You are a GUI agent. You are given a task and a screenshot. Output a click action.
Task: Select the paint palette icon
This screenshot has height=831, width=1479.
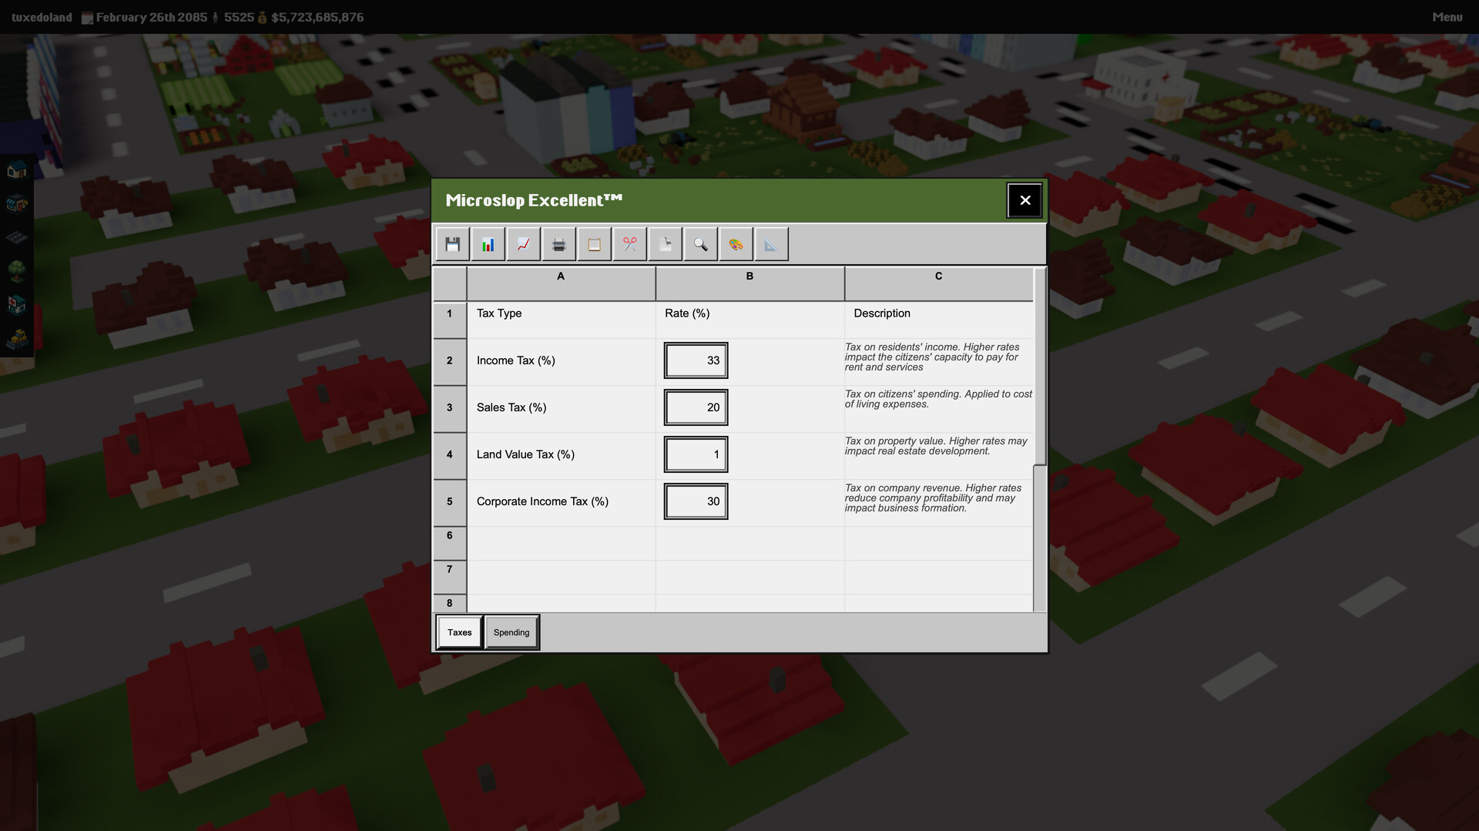736,243
